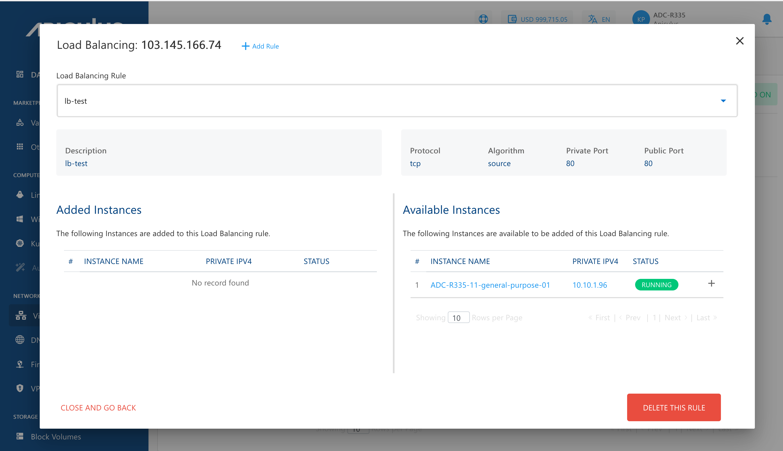Click the DNS globe icon in sidebar
The height and width of the screenshot is (451, 783).
(x=20, y=340)
